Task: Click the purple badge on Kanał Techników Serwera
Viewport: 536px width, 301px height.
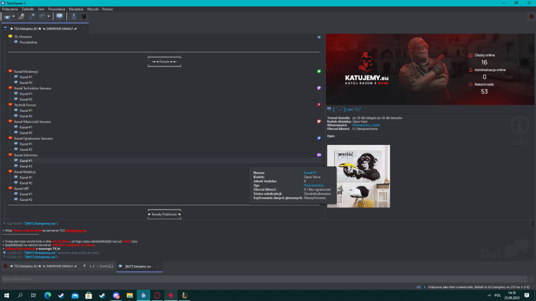Action: pyautogui.click(x=319, y=88)
